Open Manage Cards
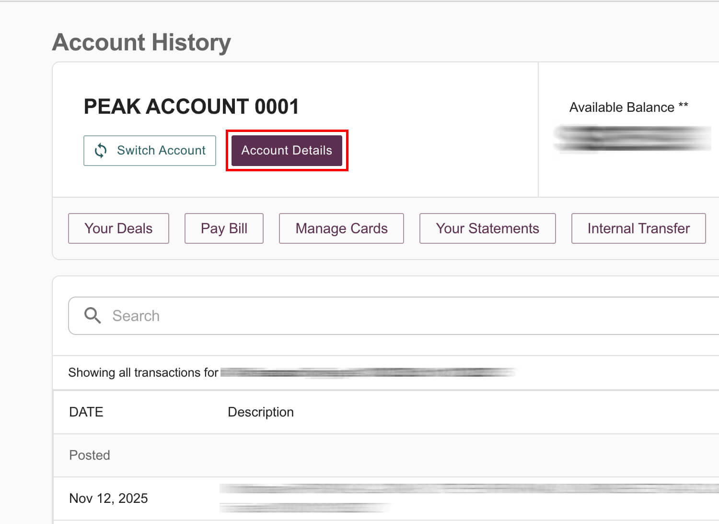719x524 pixels. pyautogui.click(x=341, y=228)
